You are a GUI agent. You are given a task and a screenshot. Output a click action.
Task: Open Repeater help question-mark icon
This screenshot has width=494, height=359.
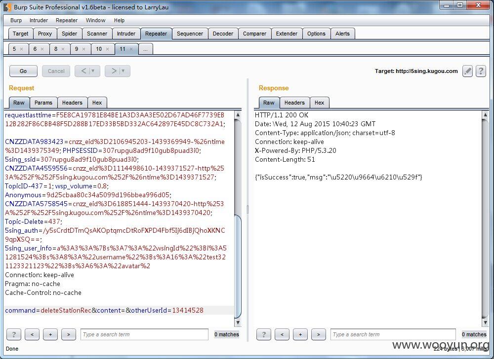tap(481, 71)
